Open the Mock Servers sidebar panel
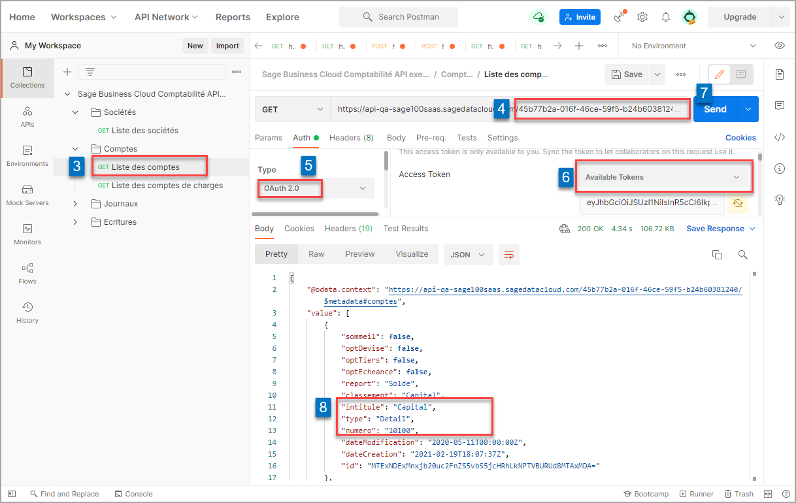The width and height of the screenshot is (796, 503). [27, 195]
